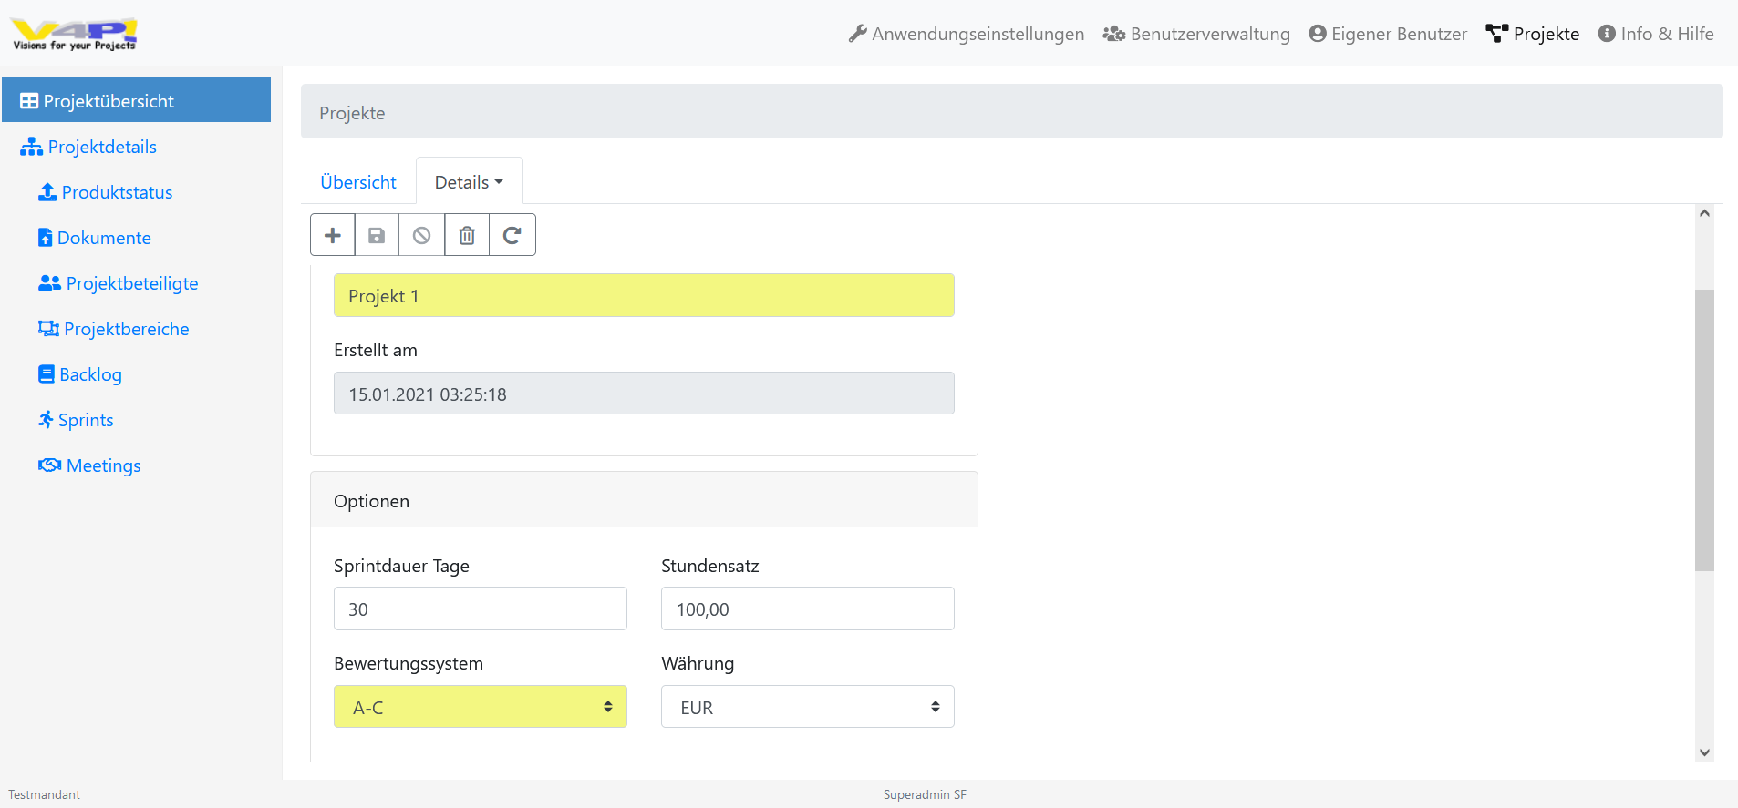Click the project-diagram icon by Projekte

[1496, 34]
